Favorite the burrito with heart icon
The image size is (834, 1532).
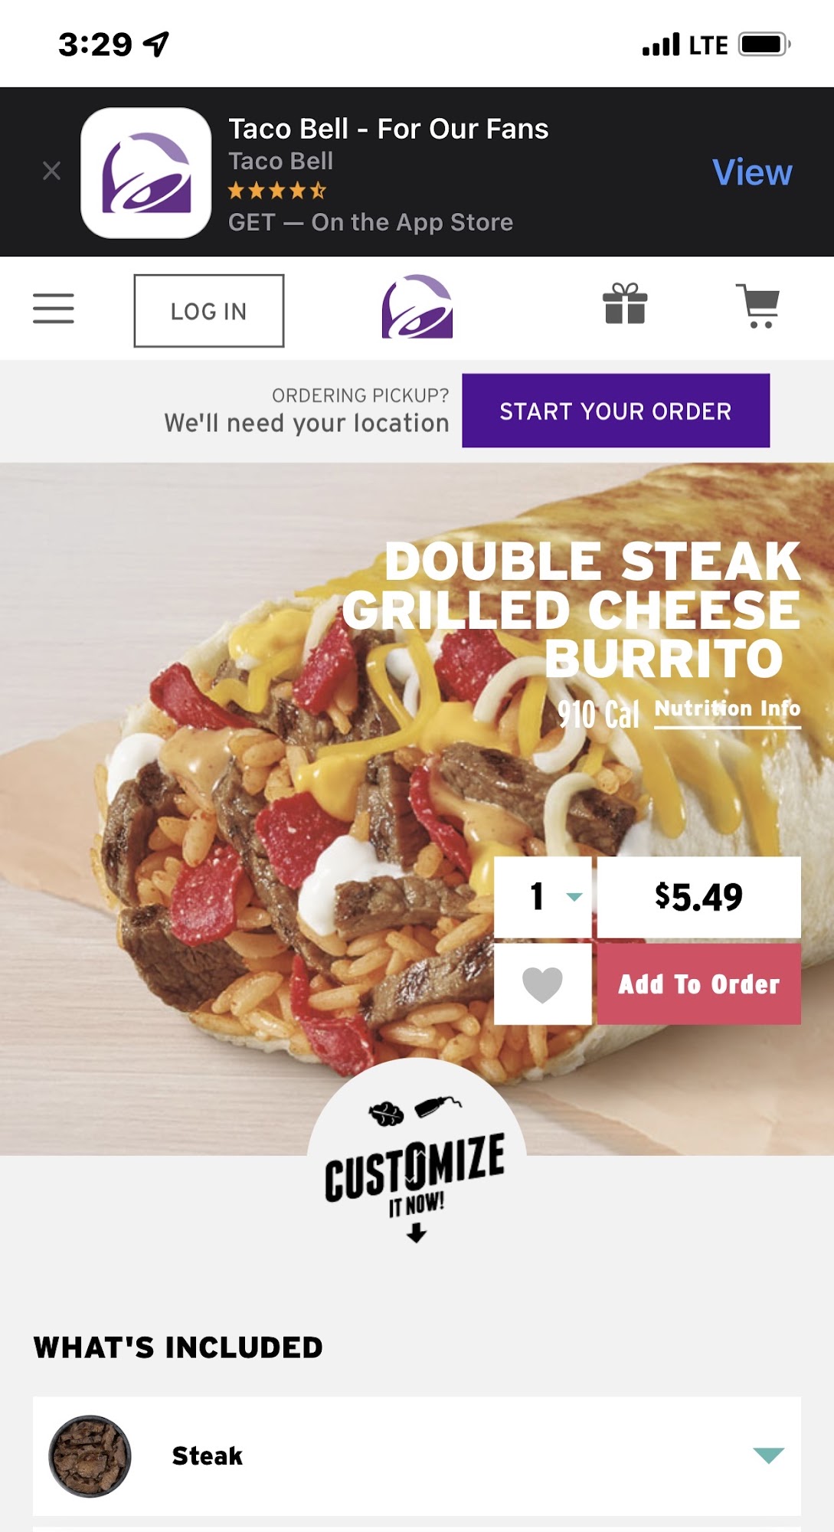pyautogui.click(x=542, y=984)
